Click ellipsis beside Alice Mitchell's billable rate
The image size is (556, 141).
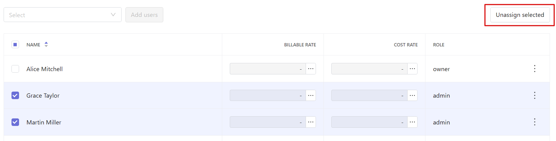311,69
